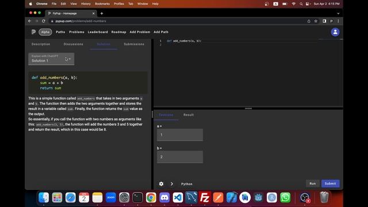Open the History menu

point(86,4)
